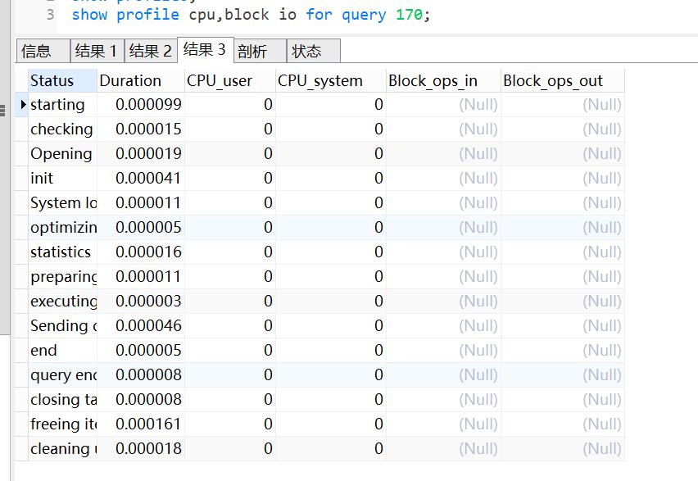The height and width of the screenshot is (481, 698).
Task: Select the cleaning up row
Action: [57, 448]
